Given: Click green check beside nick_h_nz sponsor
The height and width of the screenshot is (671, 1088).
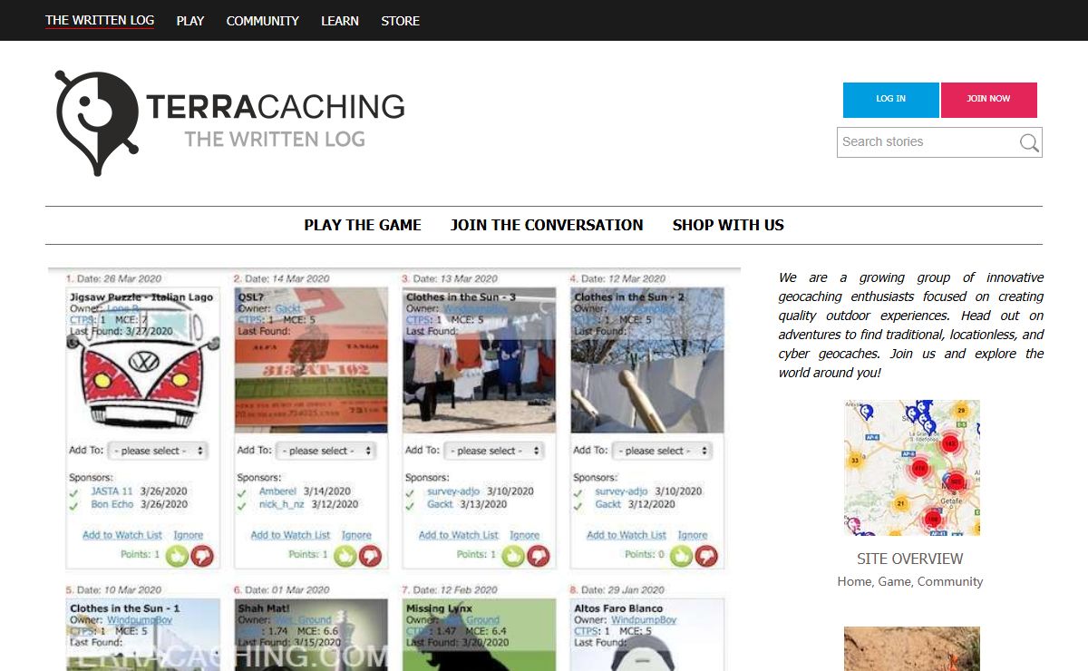Looking at the screenshot, I should point(242,505).
